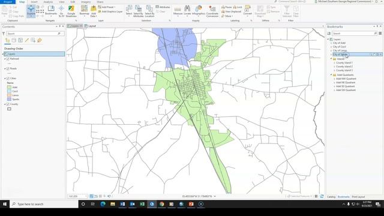The width and height of the screenshot is (384, 216).
Task: Click View Unplaced labels
Action: 231,11
